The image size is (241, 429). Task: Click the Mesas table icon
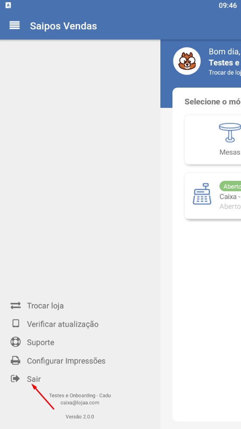[230, 132]
